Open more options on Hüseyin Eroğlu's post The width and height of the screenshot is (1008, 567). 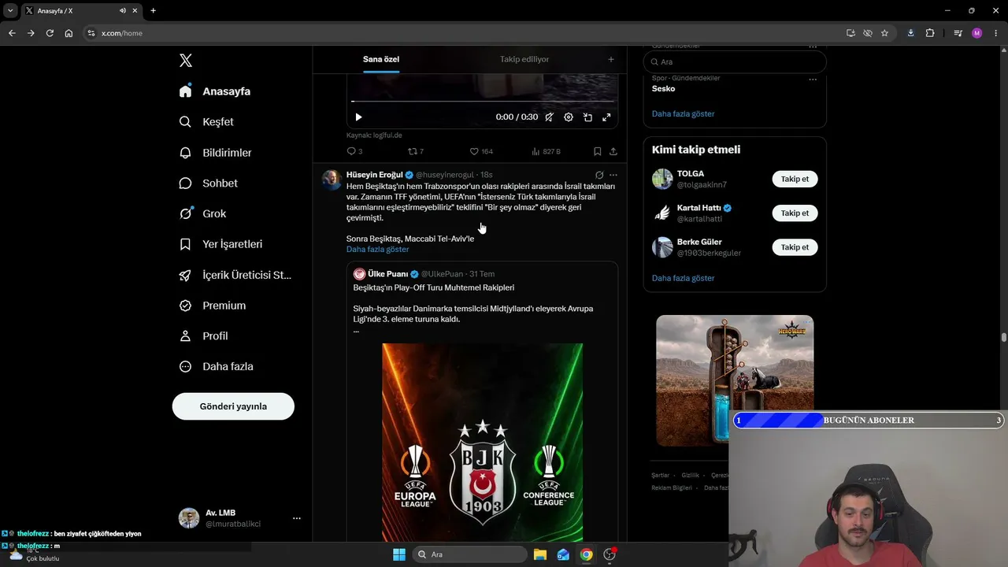[613, 175]
